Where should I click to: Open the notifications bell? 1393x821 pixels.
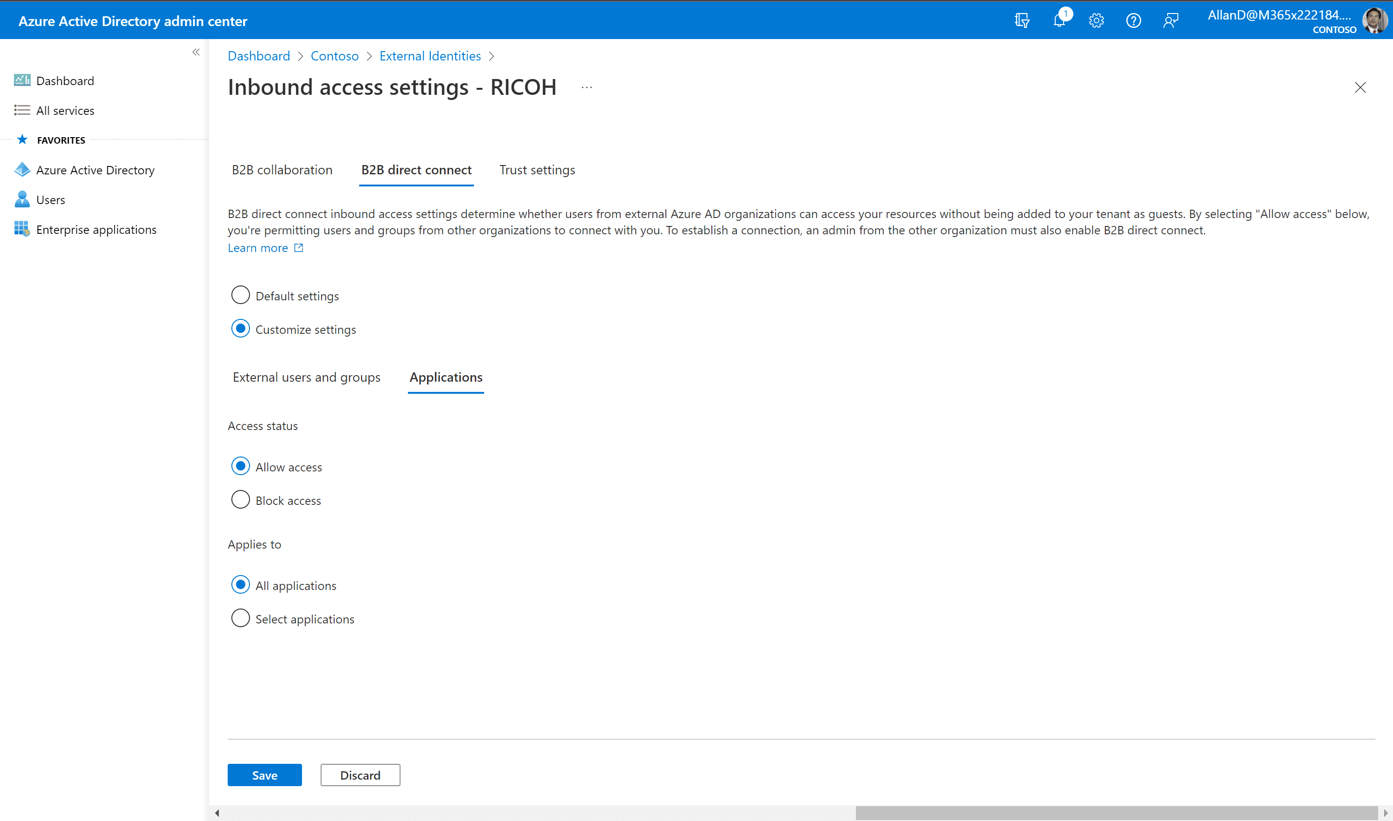tap(1059, 20)
